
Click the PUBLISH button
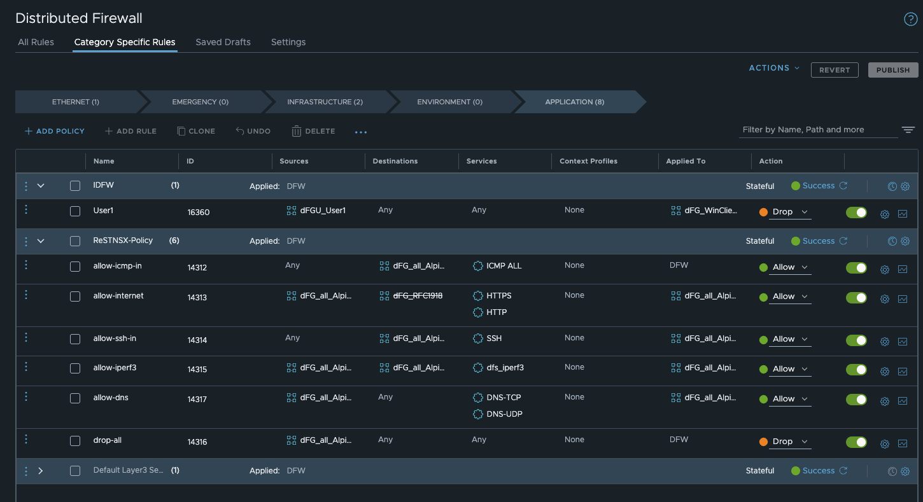(x=892, y=70)
